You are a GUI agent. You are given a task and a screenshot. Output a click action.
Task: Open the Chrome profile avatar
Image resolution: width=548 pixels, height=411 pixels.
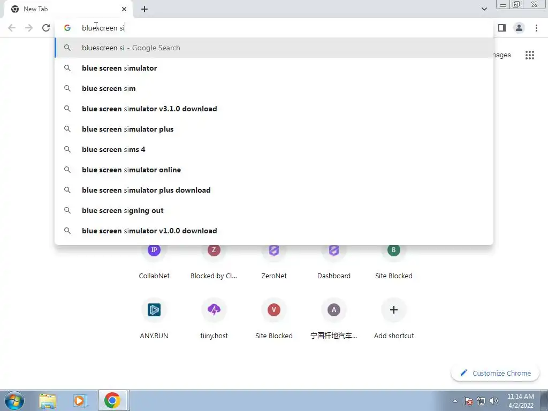pyautogui.click(x=519, y=28)
